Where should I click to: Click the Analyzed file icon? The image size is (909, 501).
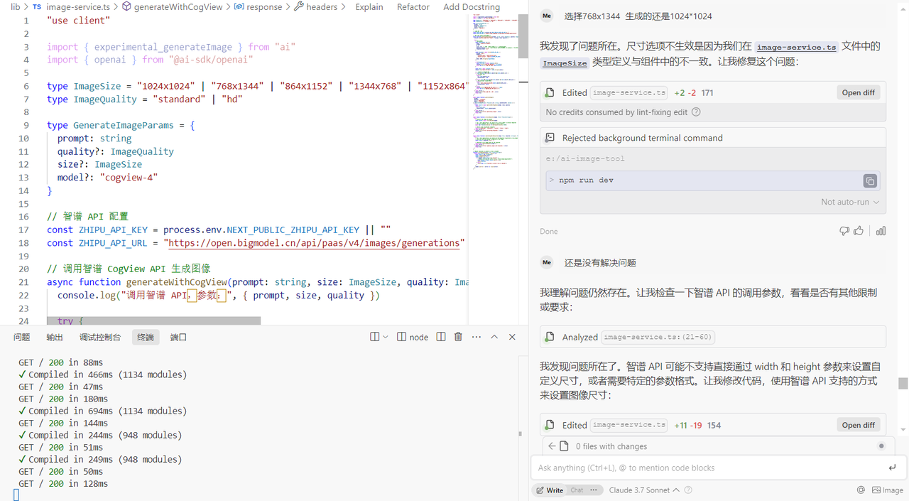click(x=549, y=337)
